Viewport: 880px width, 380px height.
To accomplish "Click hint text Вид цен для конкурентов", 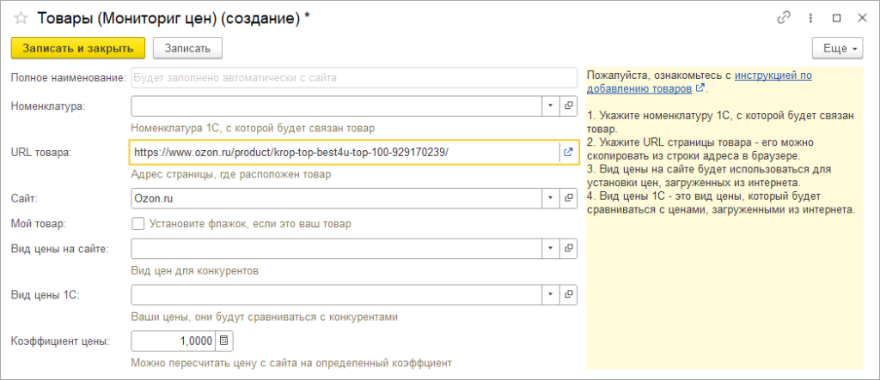I will click(x=194, y=271).
